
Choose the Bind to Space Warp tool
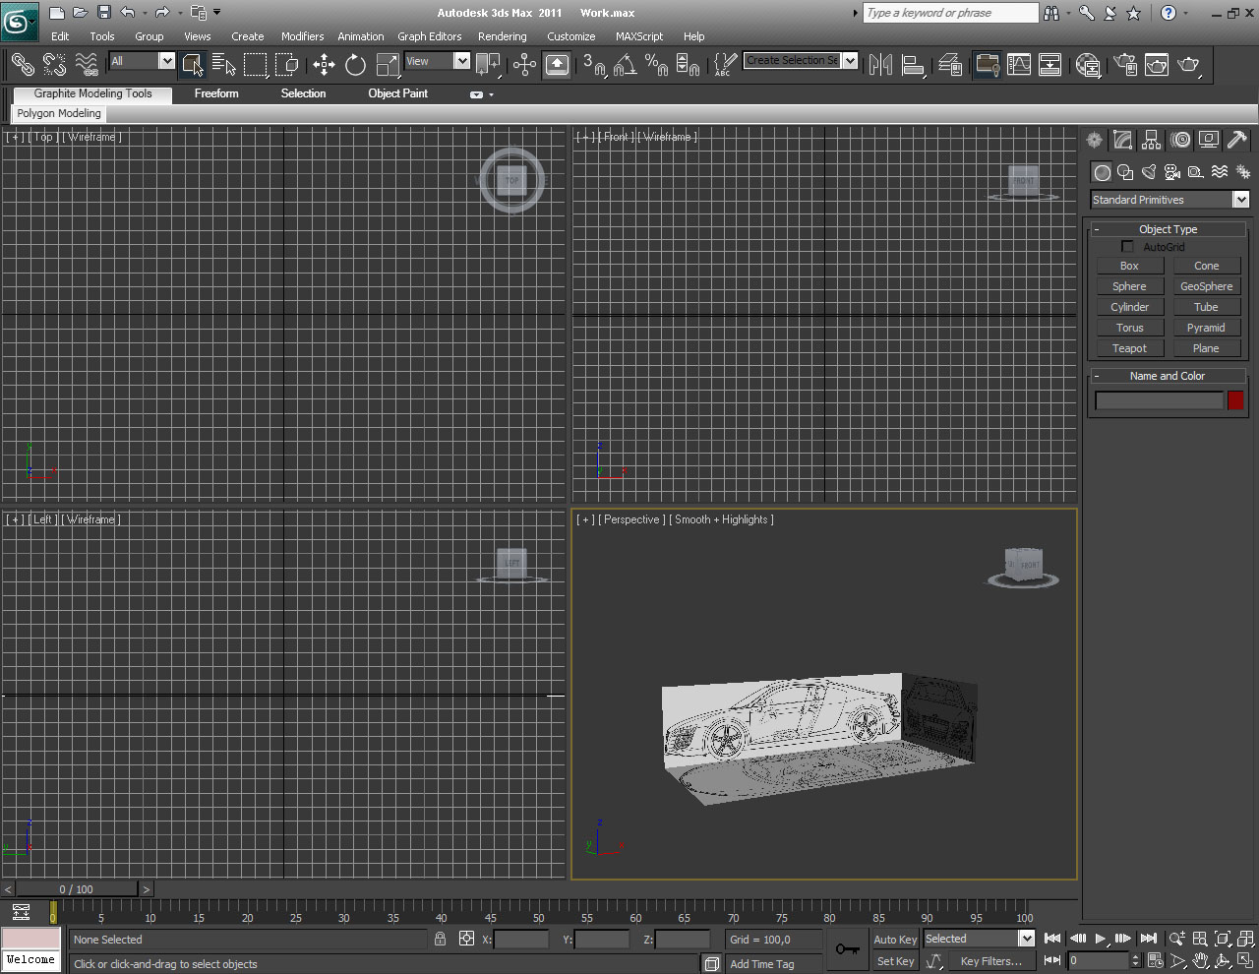click(87, 65)
